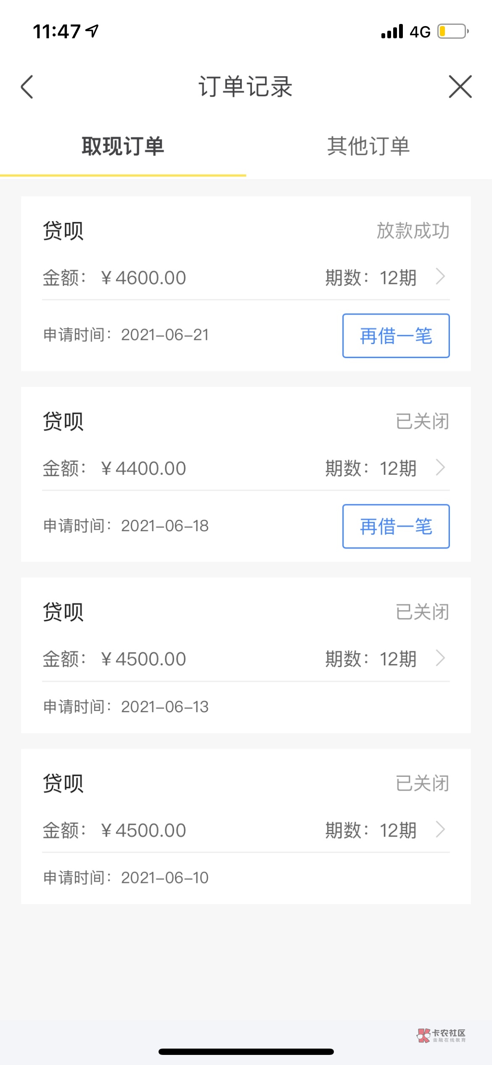Image resolution: width=492 pixels, height=1065 pixels.
Task: Tap 再借一笔 for the 2021-06-21 order
Action: click(396, 336)
